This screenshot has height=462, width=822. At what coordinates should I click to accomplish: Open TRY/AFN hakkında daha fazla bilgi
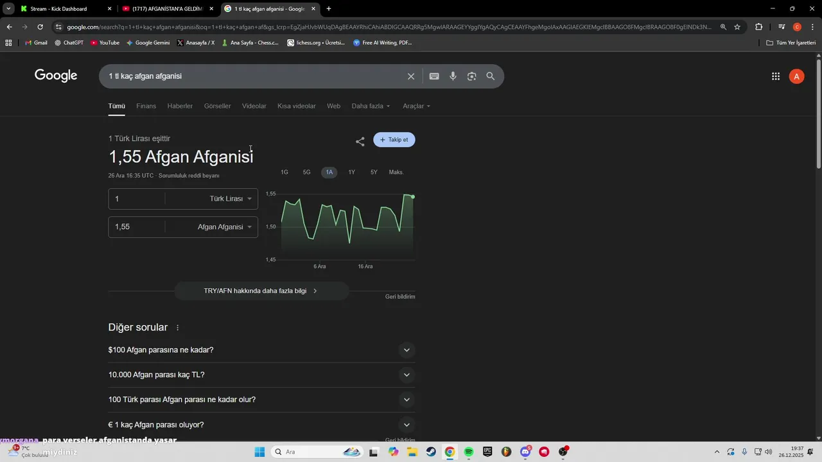tap(261, 291)
